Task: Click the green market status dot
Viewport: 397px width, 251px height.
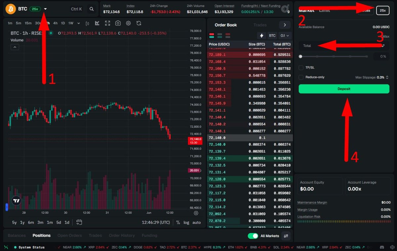Action: (51, 33)
